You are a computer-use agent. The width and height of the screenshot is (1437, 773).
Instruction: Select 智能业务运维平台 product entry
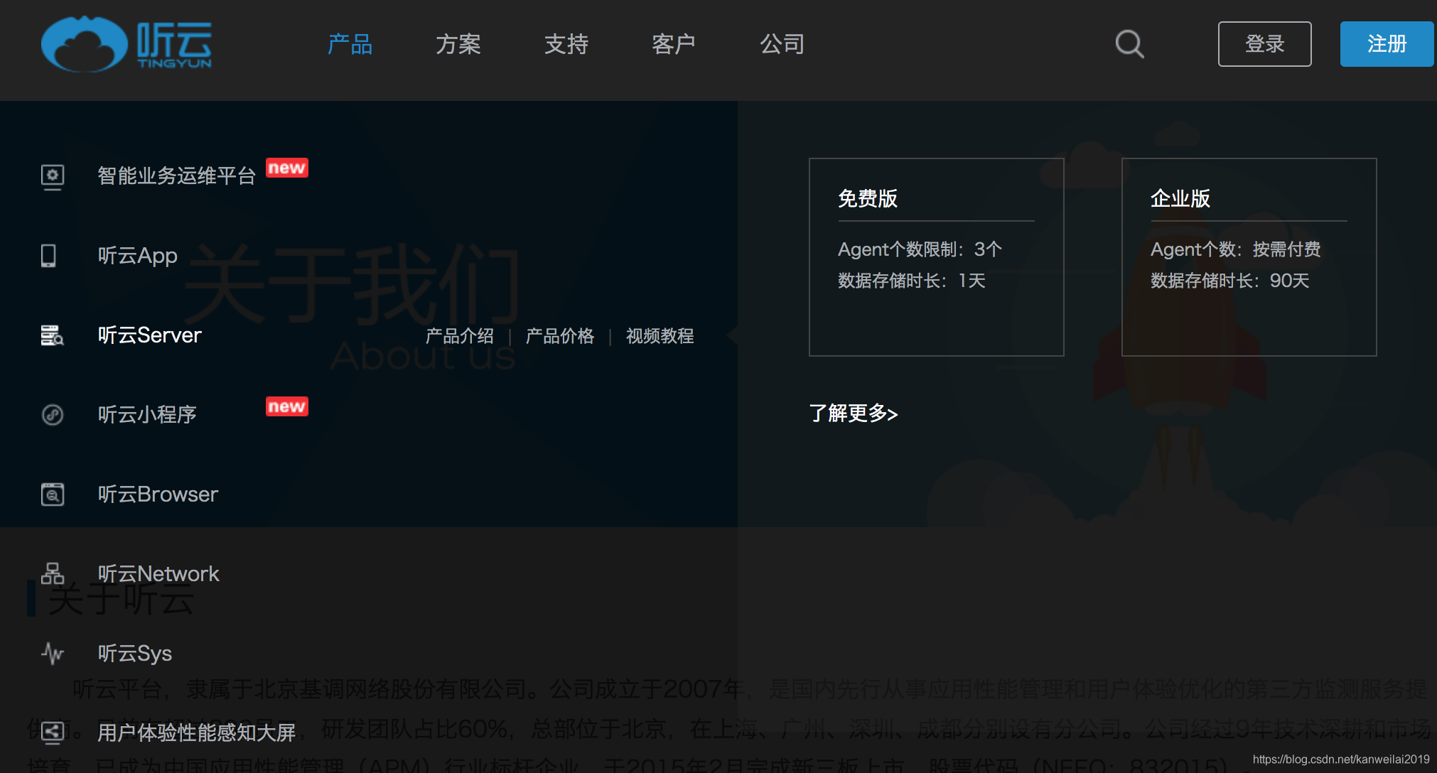tap(176, 176)
